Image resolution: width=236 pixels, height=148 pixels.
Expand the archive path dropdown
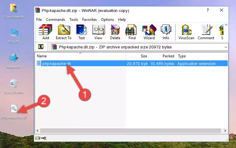click(226, 47)
